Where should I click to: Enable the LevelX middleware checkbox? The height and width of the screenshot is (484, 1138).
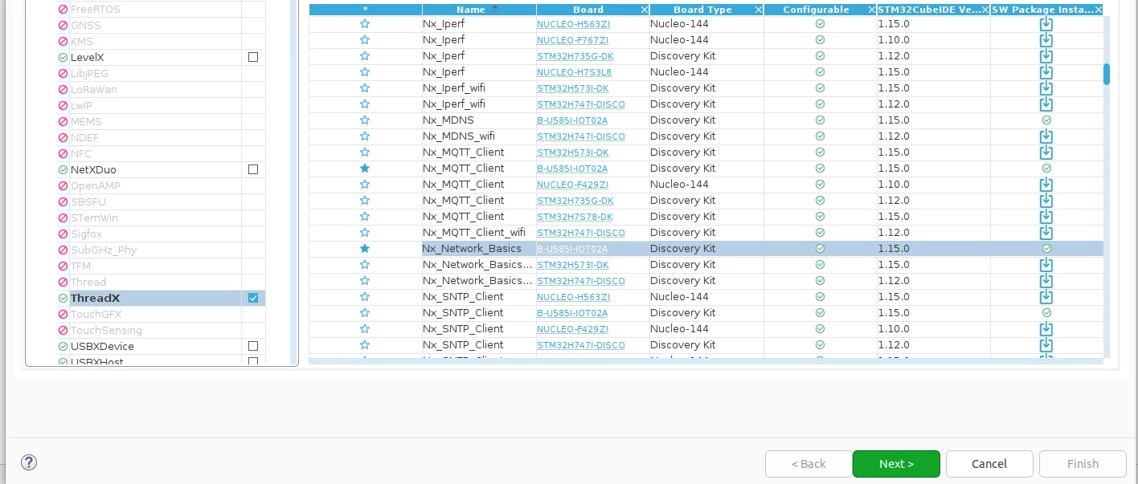click(253, 57)
